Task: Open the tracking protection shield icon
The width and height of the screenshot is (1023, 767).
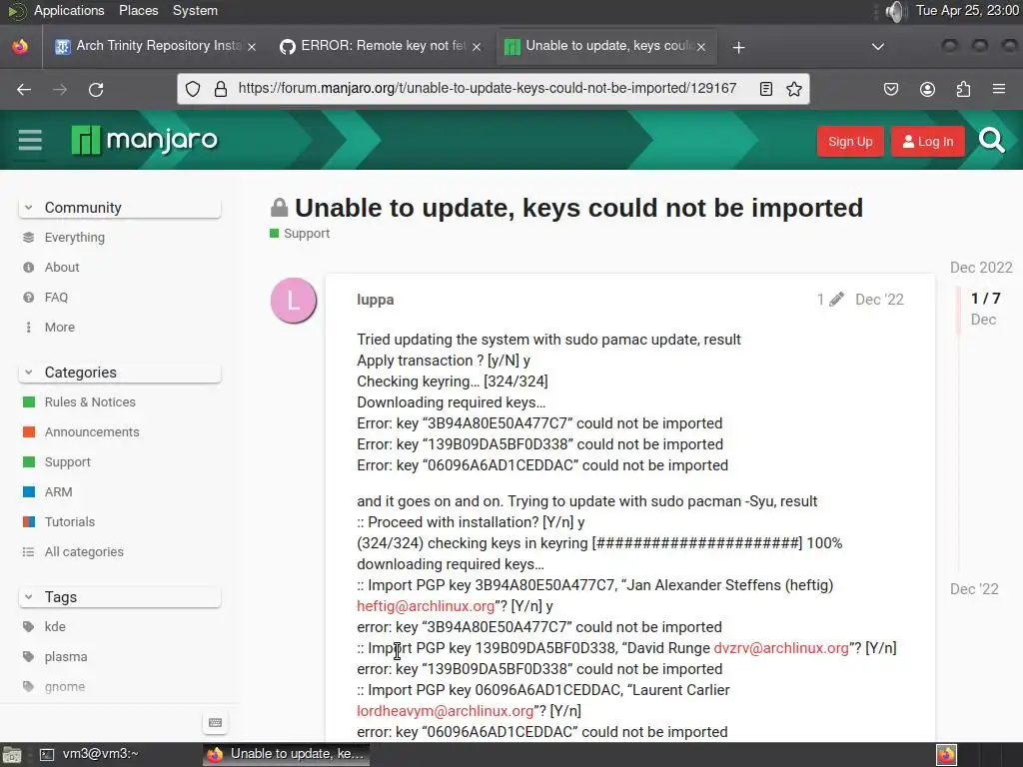Action: tap(193, 89)
